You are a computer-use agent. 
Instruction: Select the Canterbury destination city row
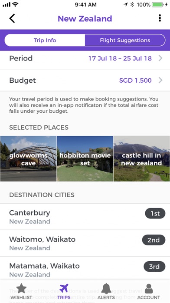pos(85,217)
